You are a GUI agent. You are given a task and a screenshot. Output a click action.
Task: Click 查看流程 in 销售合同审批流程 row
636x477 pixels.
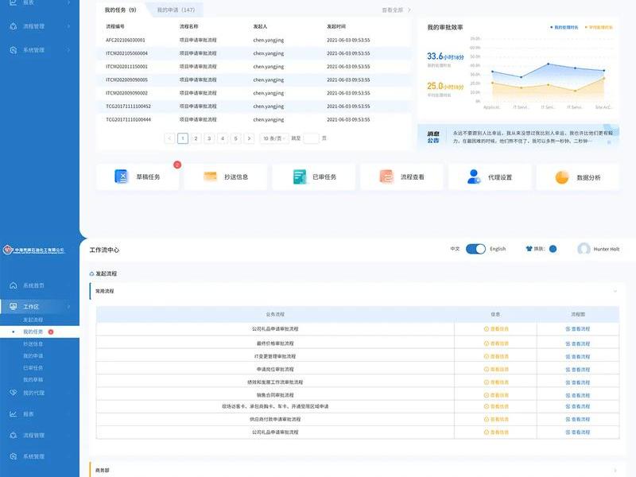578,395
